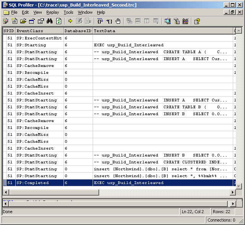This screenshot has width=245, height=225.
Task: Click the green refresh arrows icon
Action: pos(59,21)
